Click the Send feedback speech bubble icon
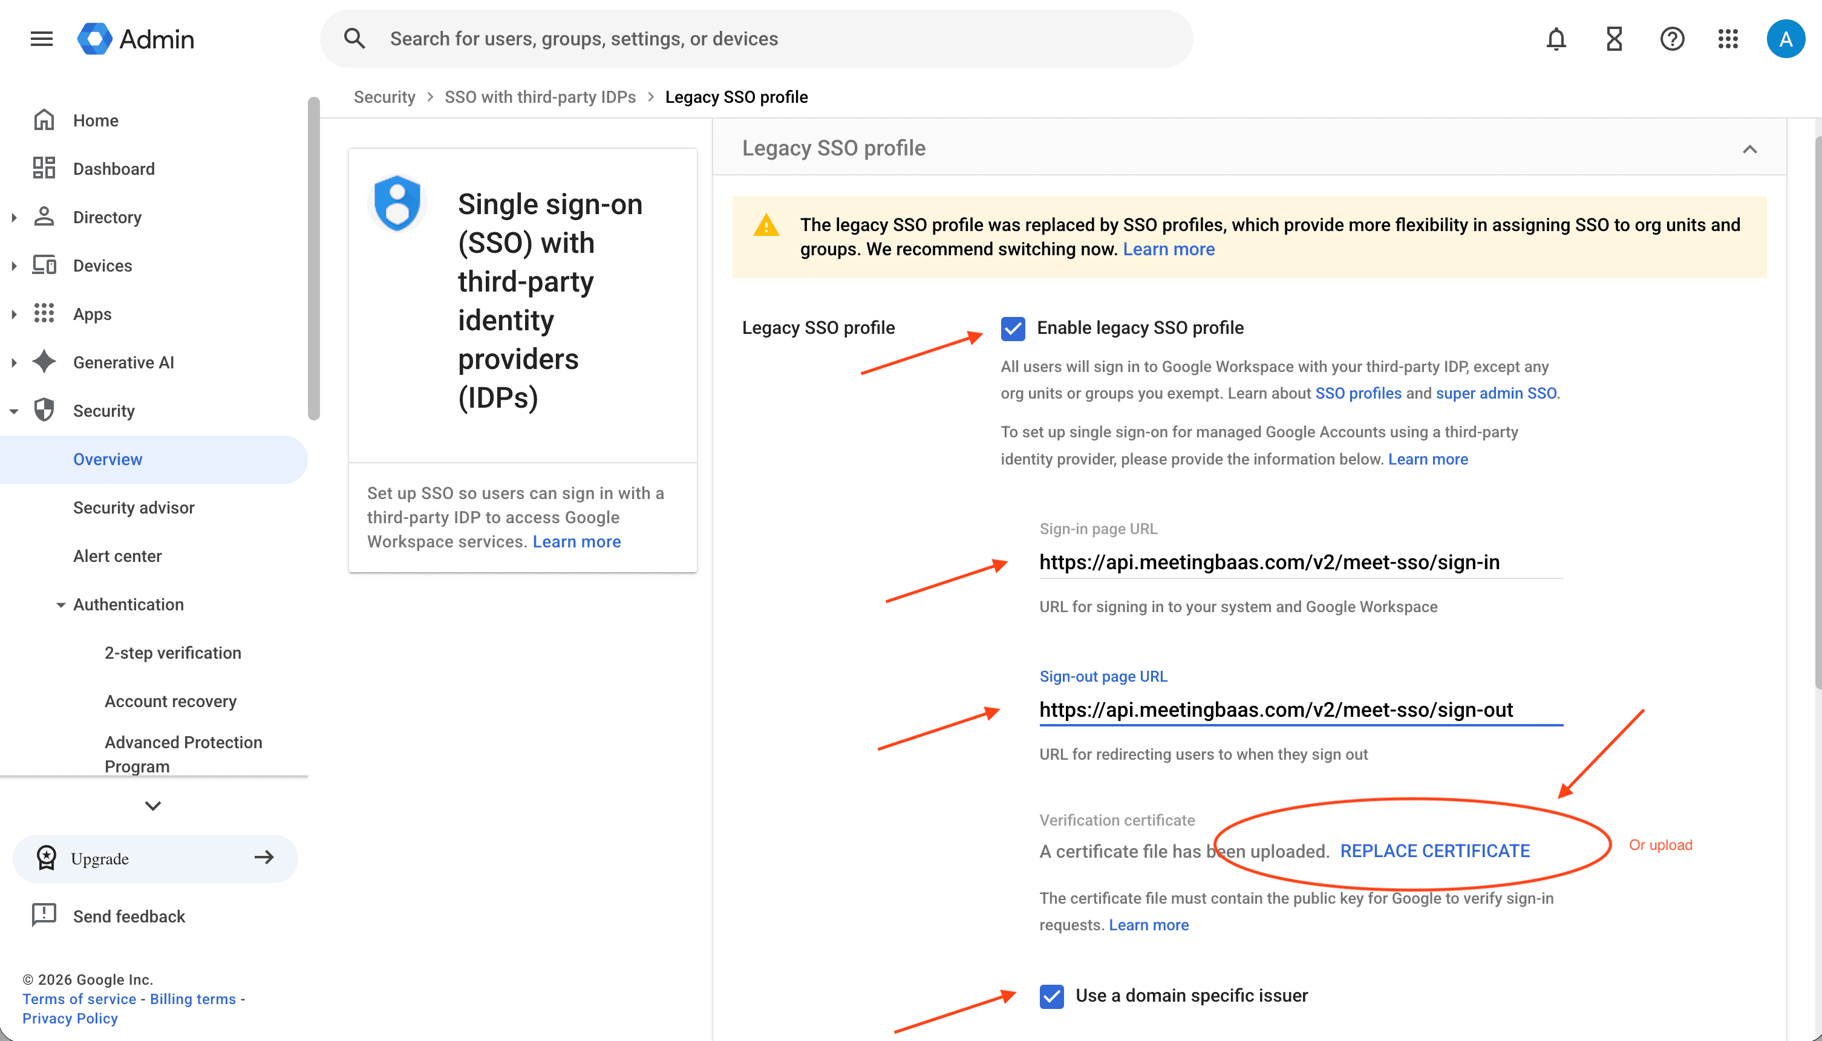 click(44, 915)
